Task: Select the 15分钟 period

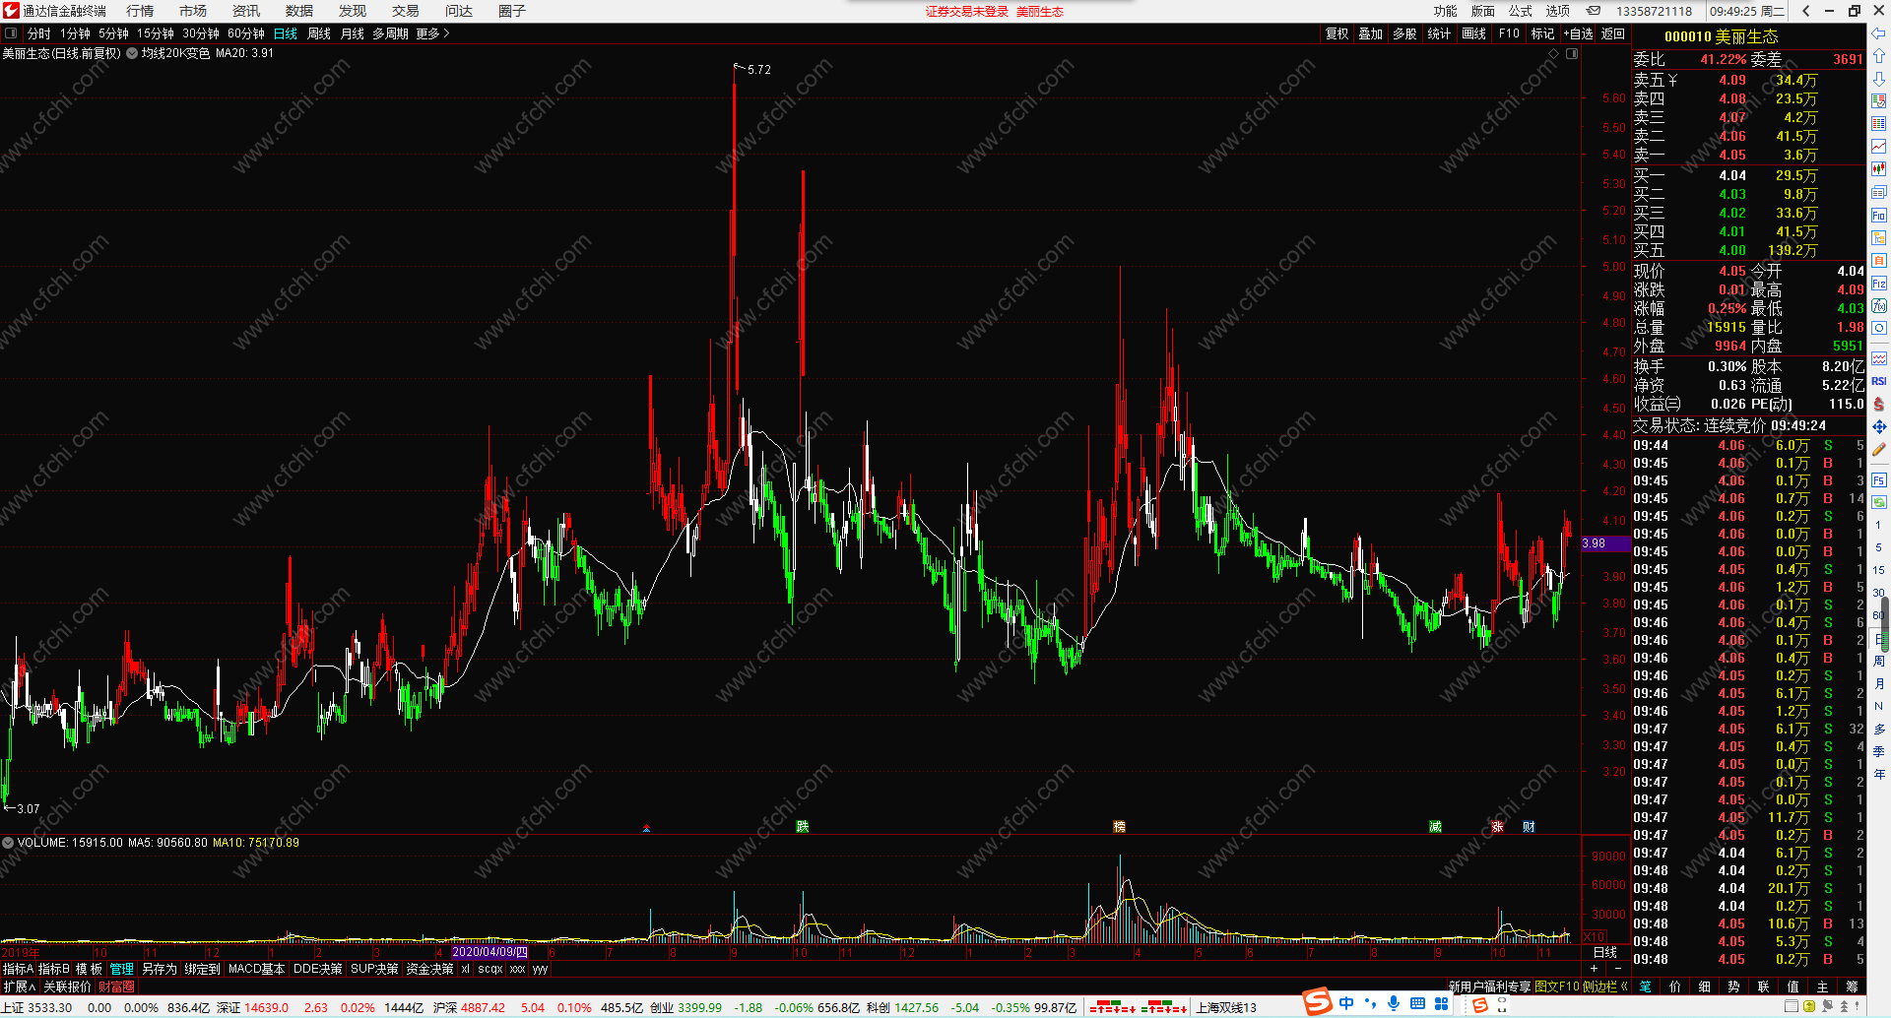Action: [x=156, y=33]
